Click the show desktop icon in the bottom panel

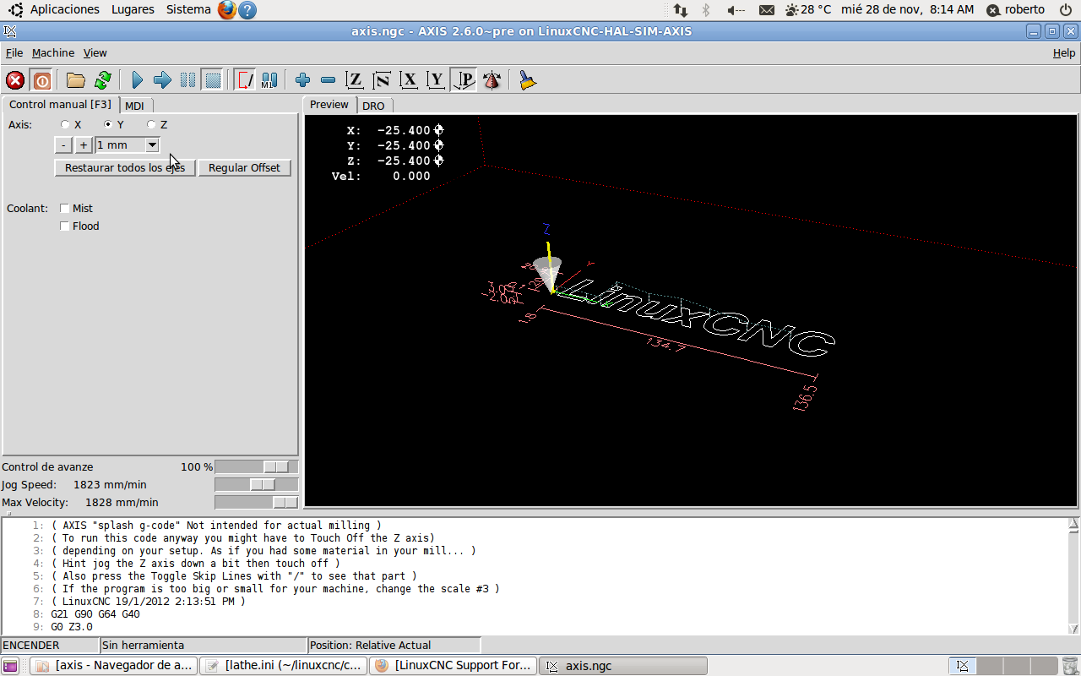tap(10, 666)
